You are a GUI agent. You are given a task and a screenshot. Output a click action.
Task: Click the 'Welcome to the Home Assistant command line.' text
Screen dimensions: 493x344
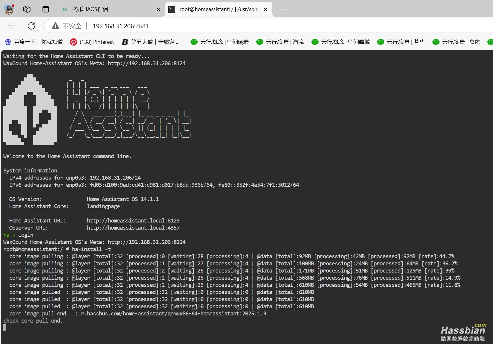pos(67,156)
